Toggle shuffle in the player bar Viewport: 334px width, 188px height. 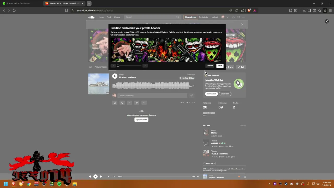tap(109, 177)
